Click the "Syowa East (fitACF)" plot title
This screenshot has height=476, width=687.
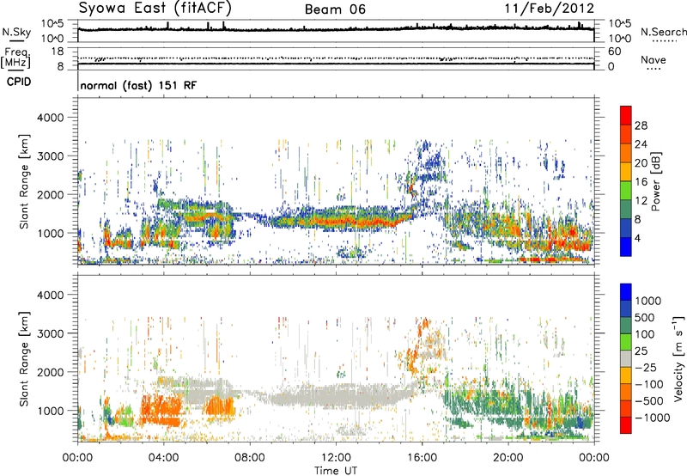(x=155, y=8)
